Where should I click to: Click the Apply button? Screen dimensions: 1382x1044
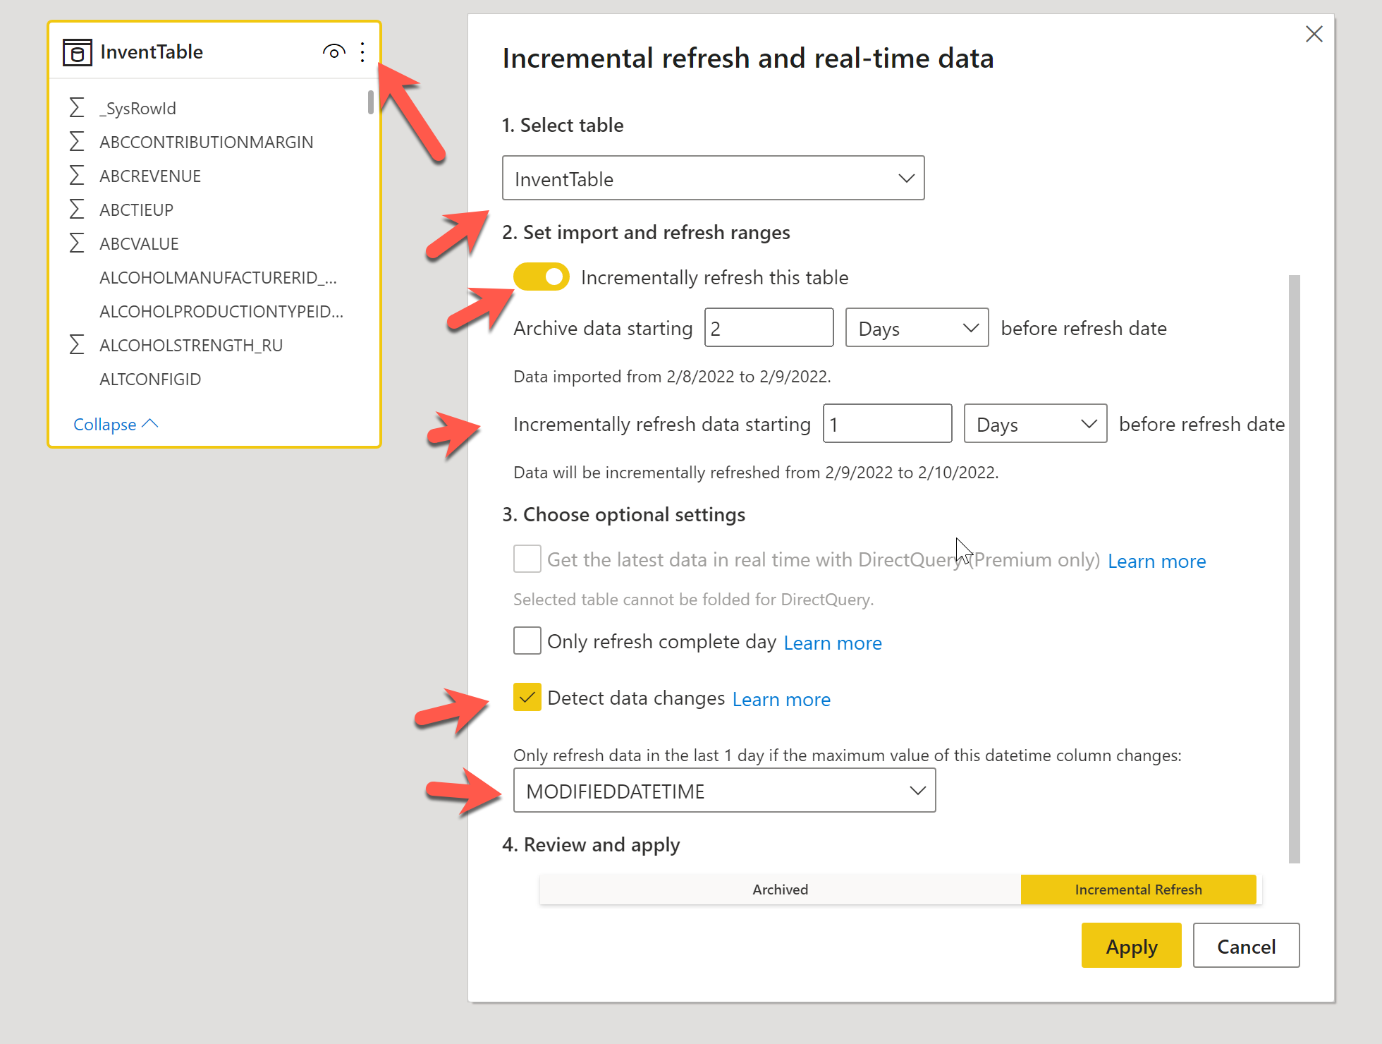[x=1131, y=946]
